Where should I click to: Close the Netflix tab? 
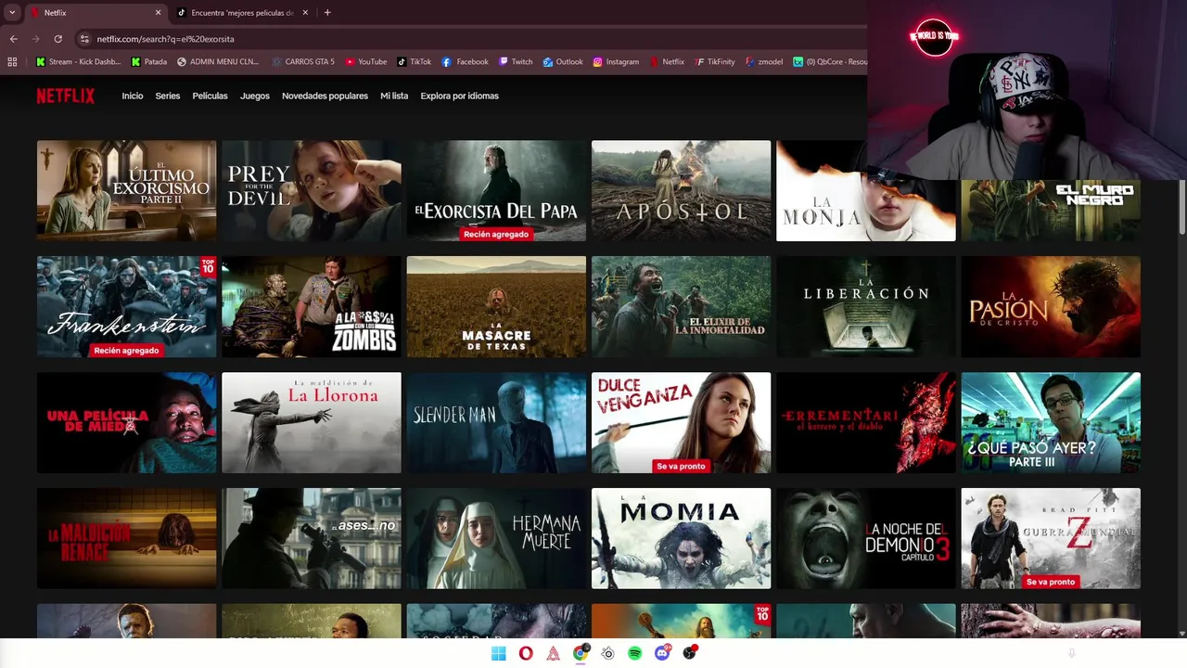pyautogui.click(x=158, y=13)
